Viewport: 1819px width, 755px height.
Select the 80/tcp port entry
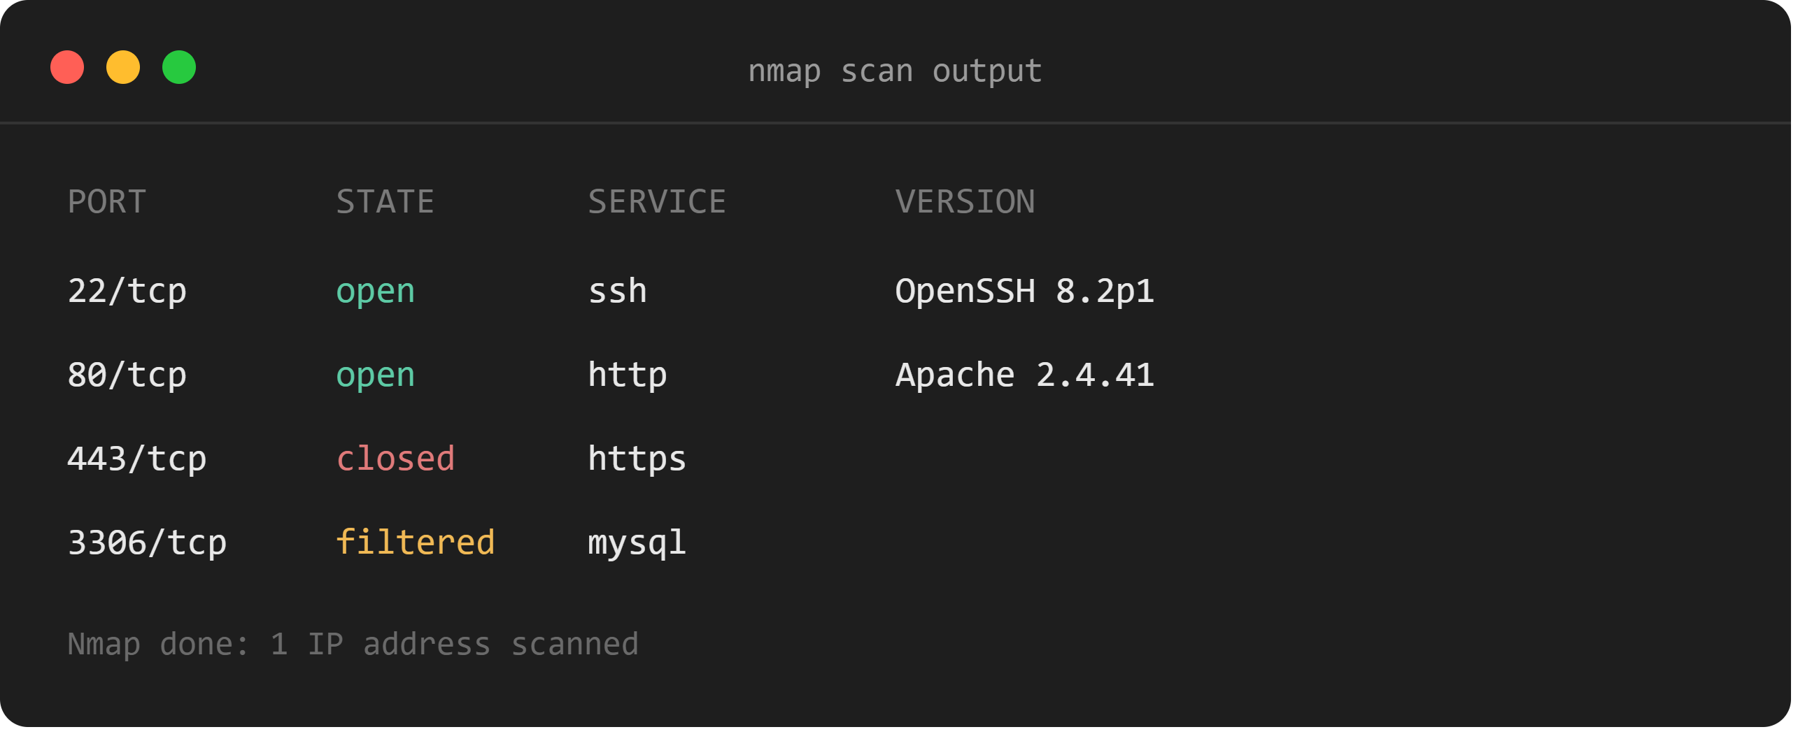[x=127, y=375]
